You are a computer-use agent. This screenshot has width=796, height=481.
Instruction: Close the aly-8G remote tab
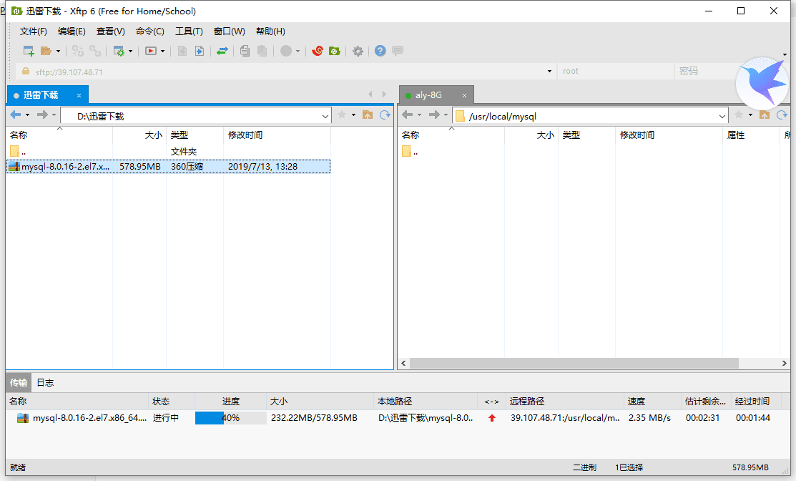[x=464, y=95]
